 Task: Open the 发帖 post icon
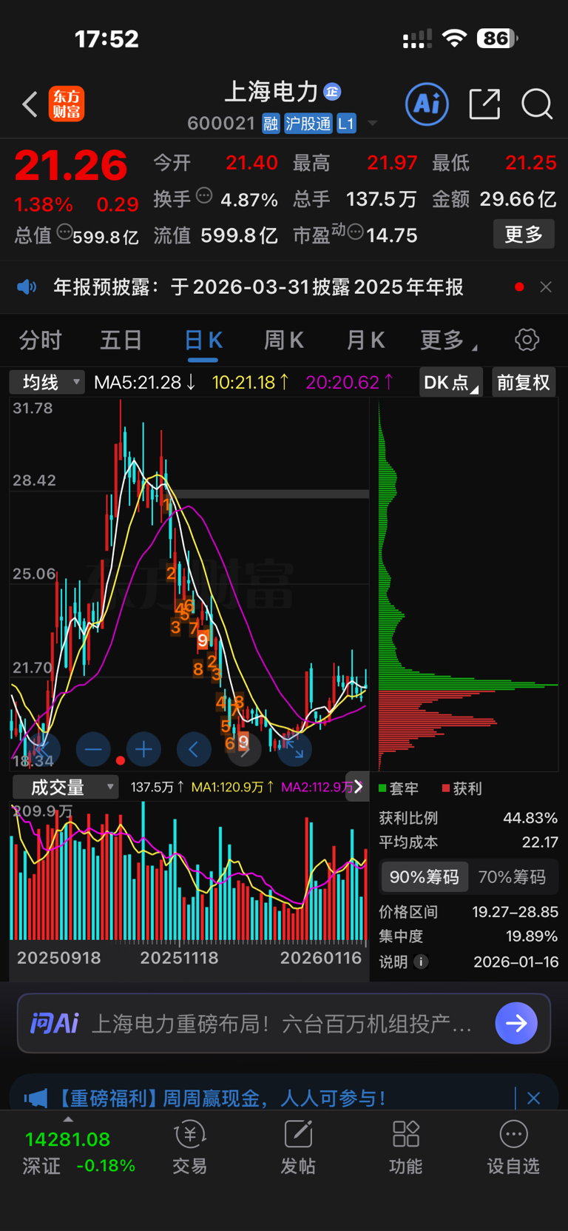(x=298, y=1147)
